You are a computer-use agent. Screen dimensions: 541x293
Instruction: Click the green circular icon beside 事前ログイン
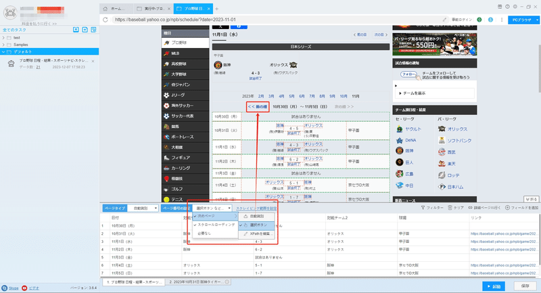pos(479,20)
